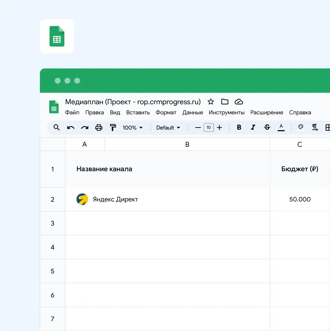Image resolution: width=330 pixels, height=331 pixels.
Task: Open the Default font dropdown
Action: point(168,128)
